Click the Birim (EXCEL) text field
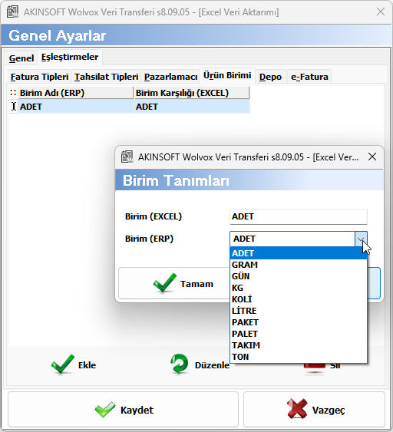 298,216
